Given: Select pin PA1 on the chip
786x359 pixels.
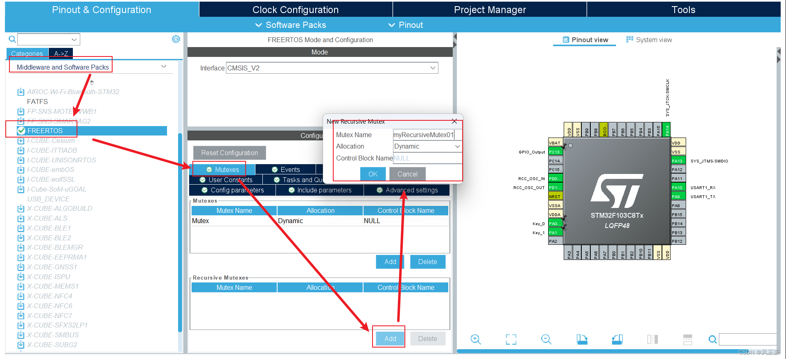Looking at the screenshot, I should click(556, 233).
